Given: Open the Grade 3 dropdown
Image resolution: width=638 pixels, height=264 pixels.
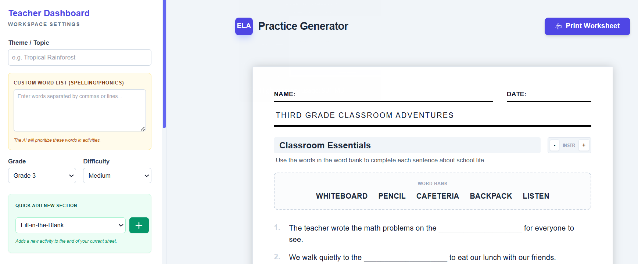Looking at the screenshot, I should tap(42, 176).
